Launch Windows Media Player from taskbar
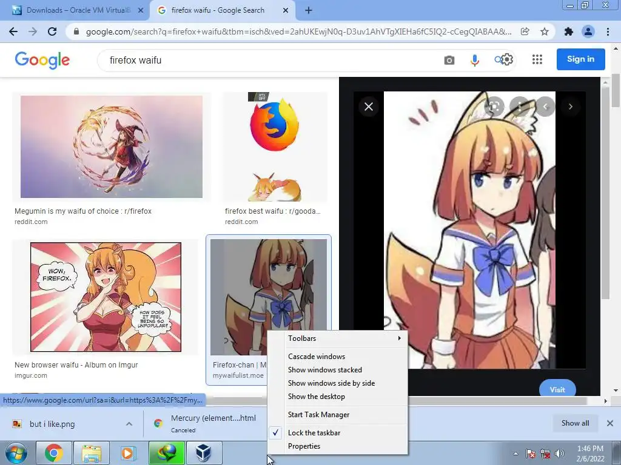 point(129,453)
